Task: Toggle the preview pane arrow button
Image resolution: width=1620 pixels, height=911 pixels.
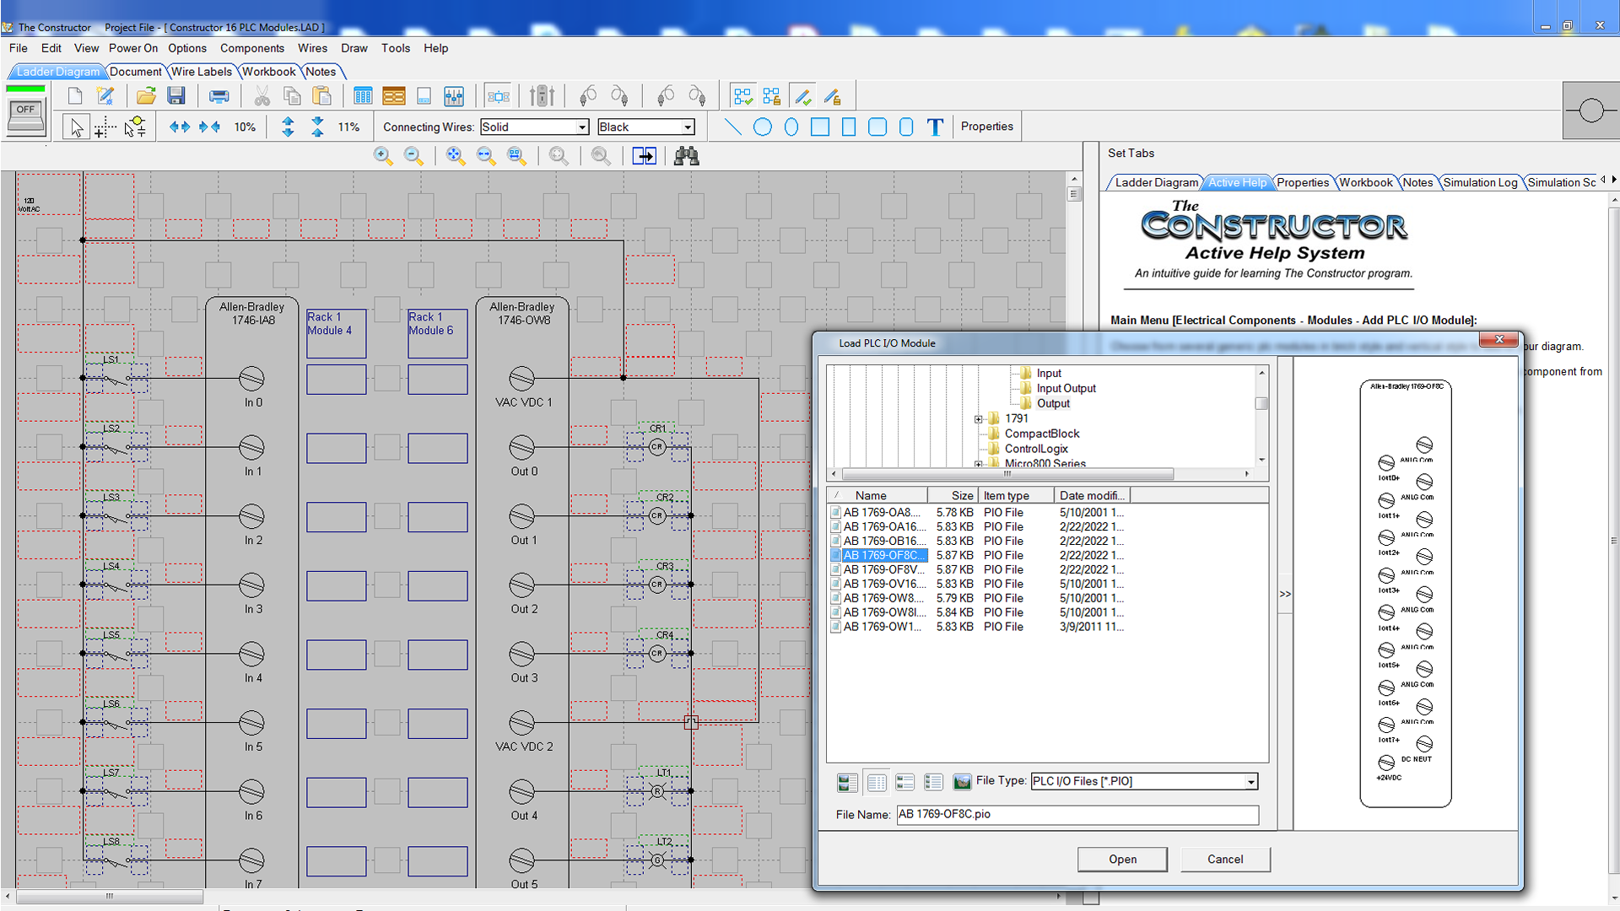Action: click(1285, 594)
